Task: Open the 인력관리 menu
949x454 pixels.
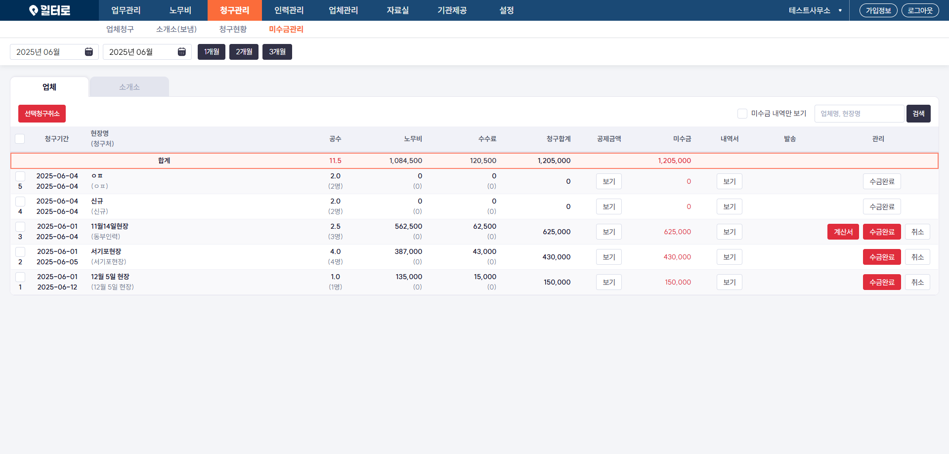Action: point(289,10)
